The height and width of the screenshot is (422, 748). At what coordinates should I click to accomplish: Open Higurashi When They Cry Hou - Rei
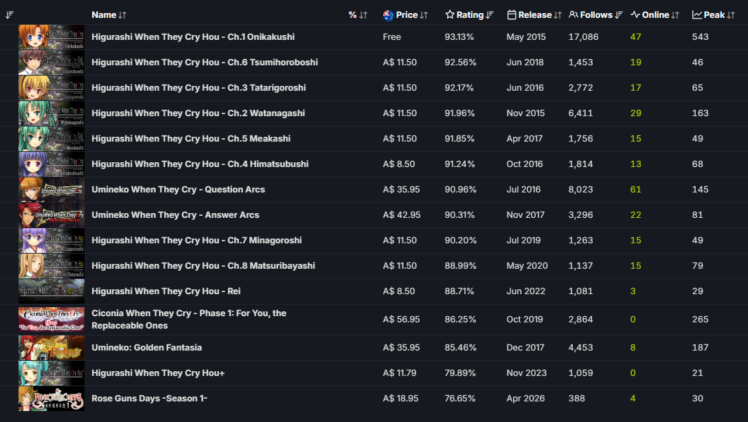pyautogui.click(x=166, y=291)
